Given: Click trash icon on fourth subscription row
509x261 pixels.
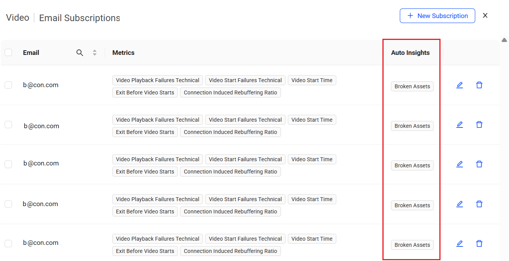Looking at the screenshot, I should (479, 204).
